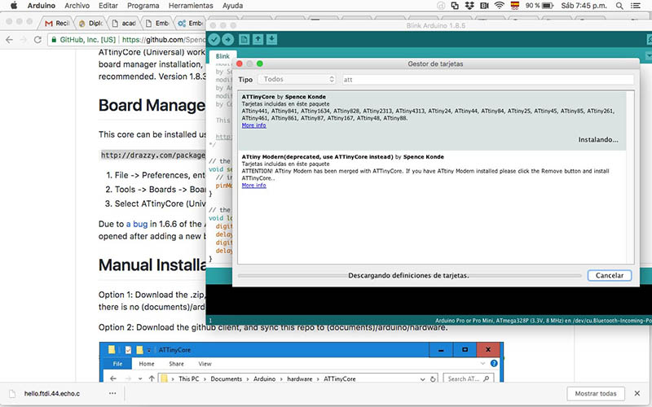Image resolution: width=652 pixels, height=407 pixels.
Task: Click the Chrome forward arrow
Action: coord(24,40)
